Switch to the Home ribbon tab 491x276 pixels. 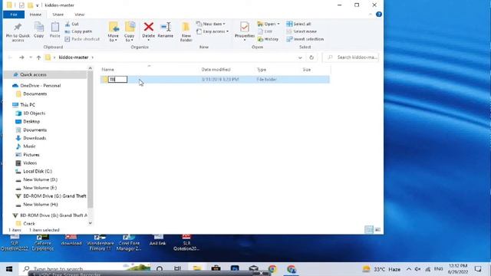click(35, 15)
